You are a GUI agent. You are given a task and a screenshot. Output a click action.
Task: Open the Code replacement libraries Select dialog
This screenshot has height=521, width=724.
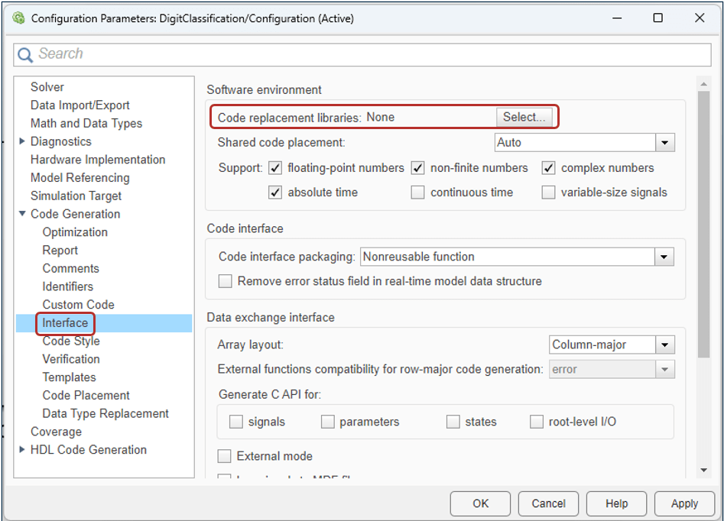[x=524, y=117]
